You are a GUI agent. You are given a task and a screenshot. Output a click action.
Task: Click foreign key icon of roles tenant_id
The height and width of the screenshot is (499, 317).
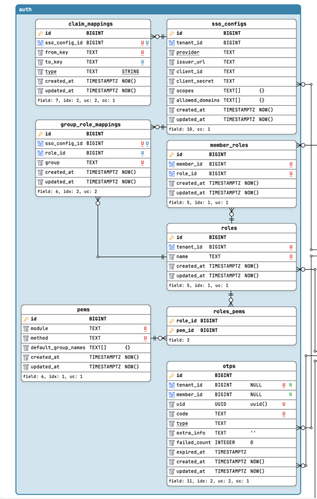[x=172, y=247]
